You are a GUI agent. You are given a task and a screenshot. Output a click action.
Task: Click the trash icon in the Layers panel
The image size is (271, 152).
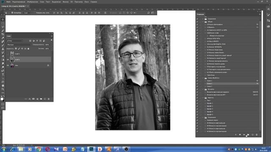[49, 99]
